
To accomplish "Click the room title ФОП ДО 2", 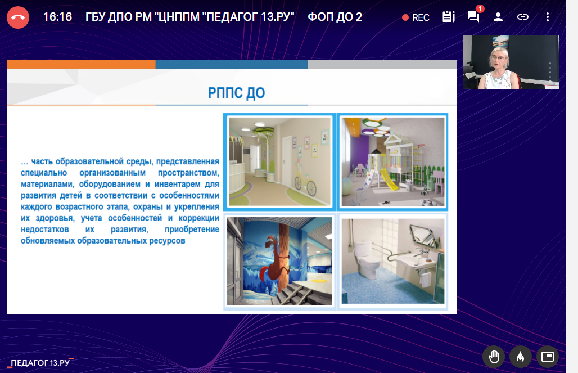I will pyautogui.click(x=335, y=17).
